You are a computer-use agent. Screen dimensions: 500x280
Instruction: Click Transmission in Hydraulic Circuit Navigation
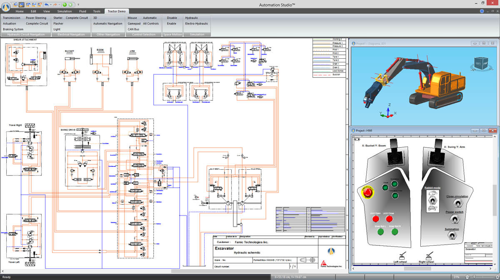tap(12, 18)
